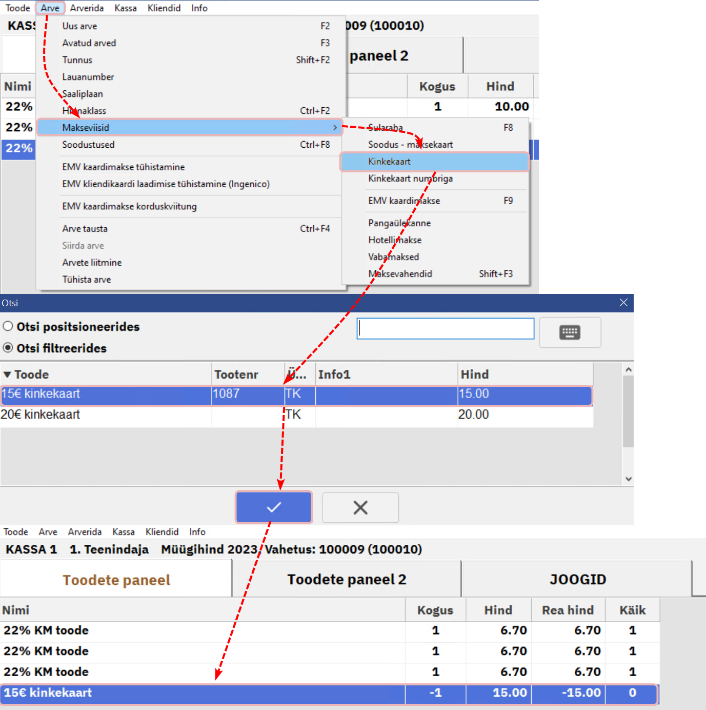Viewport: 706px width, 710px height.
Task: Close the Otsi dialog window
Action: click(623, 303)
